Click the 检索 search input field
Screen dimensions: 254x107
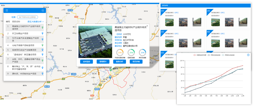[x=27, y=17]
